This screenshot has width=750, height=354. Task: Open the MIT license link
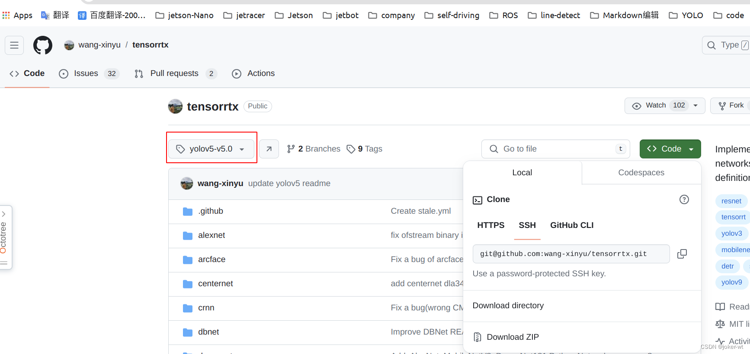[x=733, y=324]
